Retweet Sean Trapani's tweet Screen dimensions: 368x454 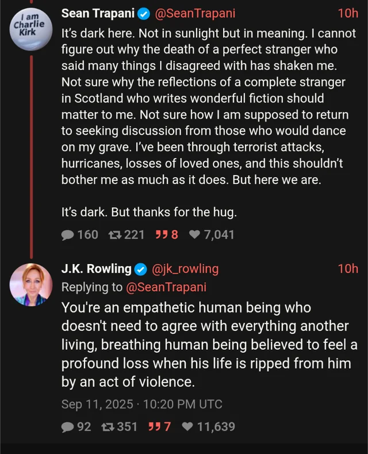[115, 235]
